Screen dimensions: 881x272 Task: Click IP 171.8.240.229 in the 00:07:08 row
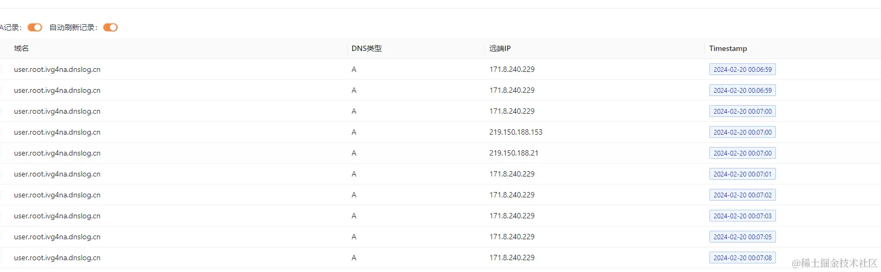click(512, 258)
